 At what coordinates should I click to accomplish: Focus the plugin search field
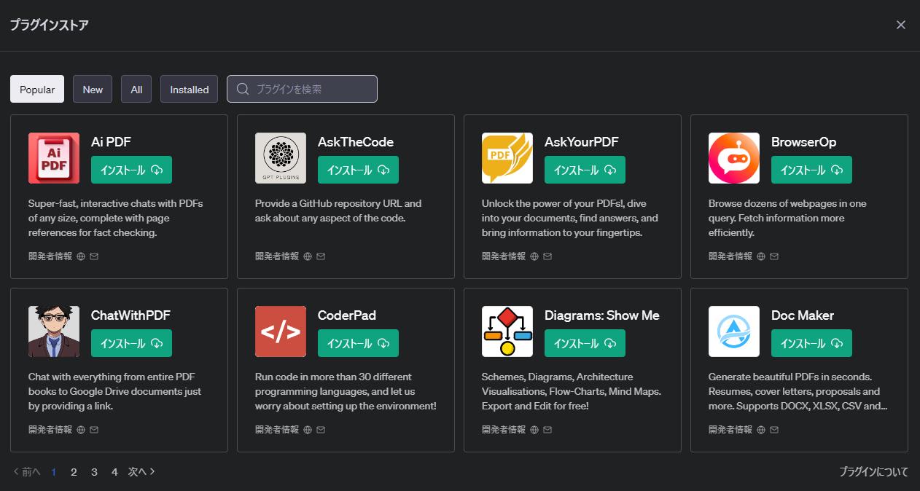tap(302, 89)
